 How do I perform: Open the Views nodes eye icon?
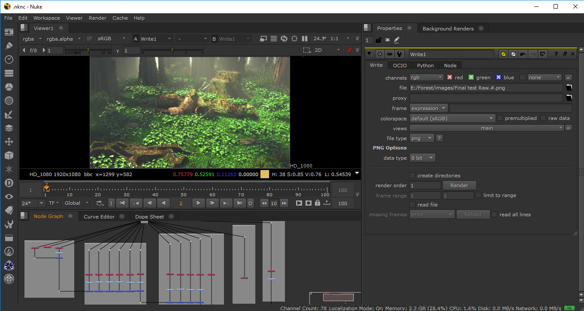[9, 197]
